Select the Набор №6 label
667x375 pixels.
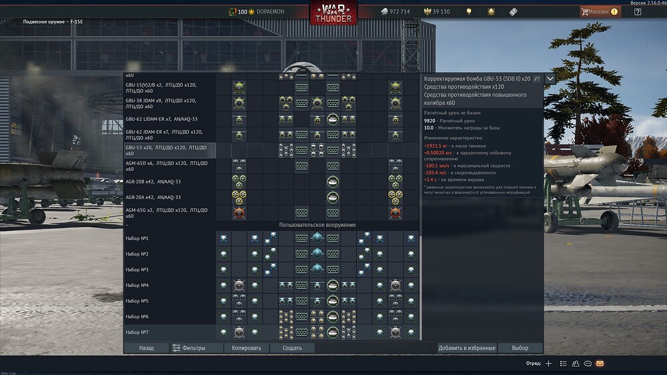(x=137, y=317)
